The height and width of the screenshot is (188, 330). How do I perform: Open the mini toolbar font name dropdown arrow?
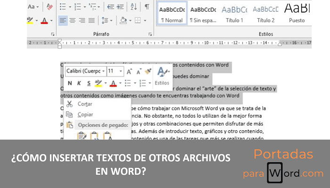click(104, 71)
